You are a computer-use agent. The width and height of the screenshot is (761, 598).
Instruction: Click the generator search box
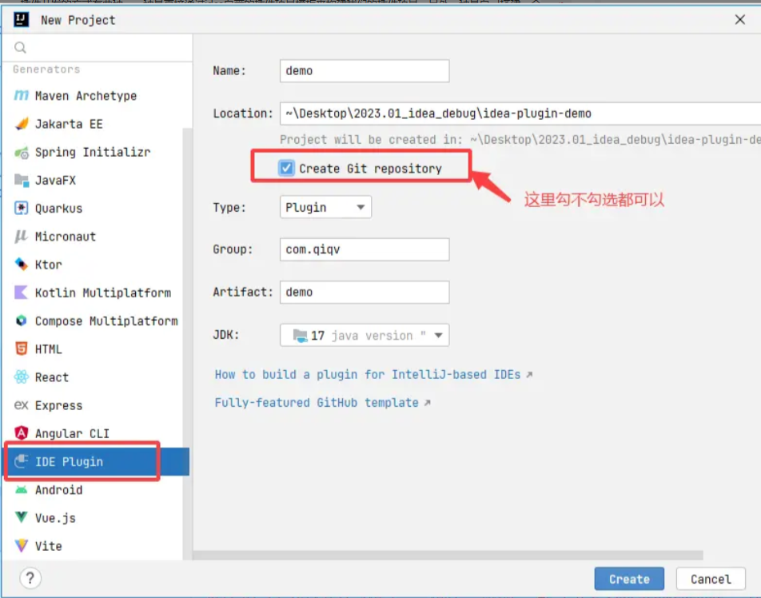coord(97,48)
